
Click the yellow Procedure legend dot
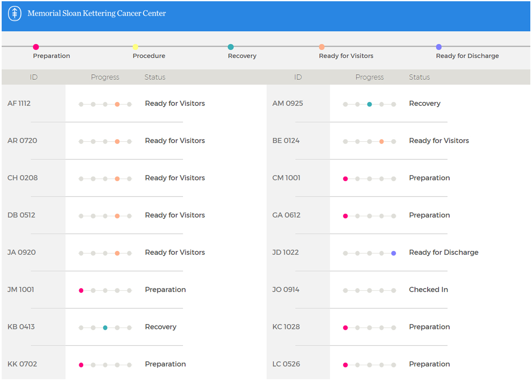(x=135, y=47)
